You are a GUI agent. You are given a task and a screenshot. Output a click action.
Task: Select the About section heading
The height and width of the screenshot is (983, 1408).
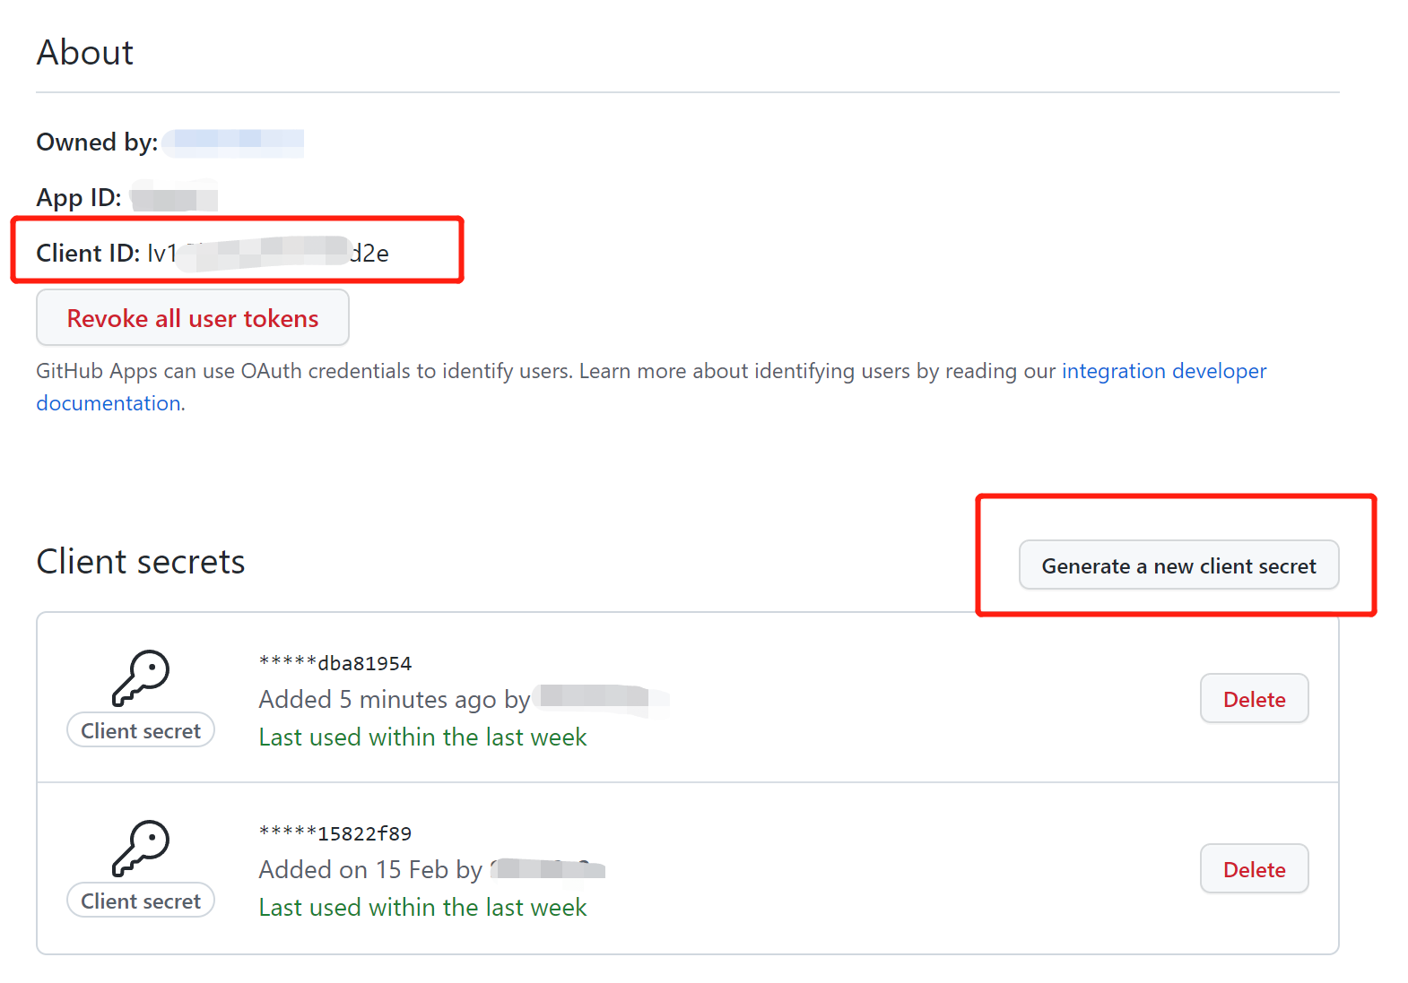[84, 52]
